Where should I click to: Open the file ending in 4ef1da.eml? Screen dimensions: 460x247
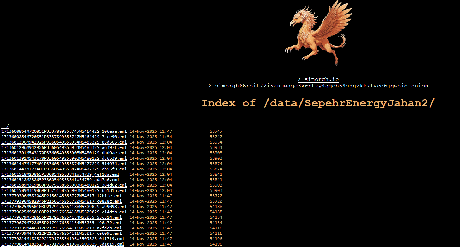click(x=60, y=174)
